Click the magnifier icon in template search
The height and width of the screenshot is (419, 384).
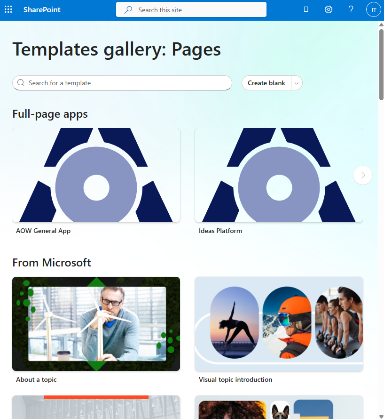click(21, 83)
